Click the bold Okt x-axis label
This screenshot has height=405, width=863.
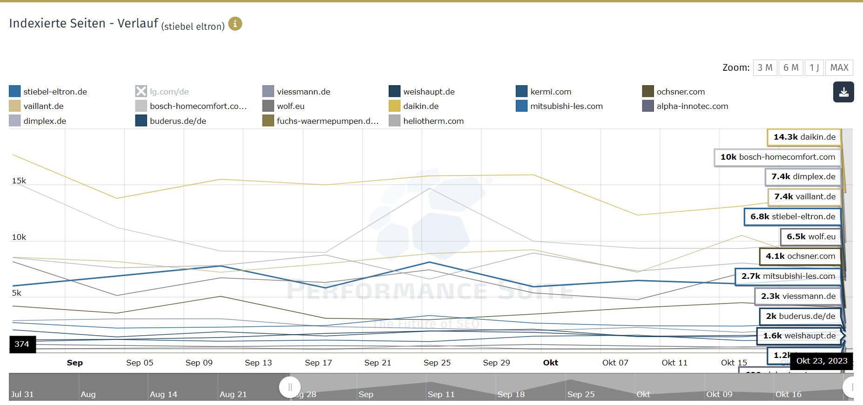coord(551,363)
